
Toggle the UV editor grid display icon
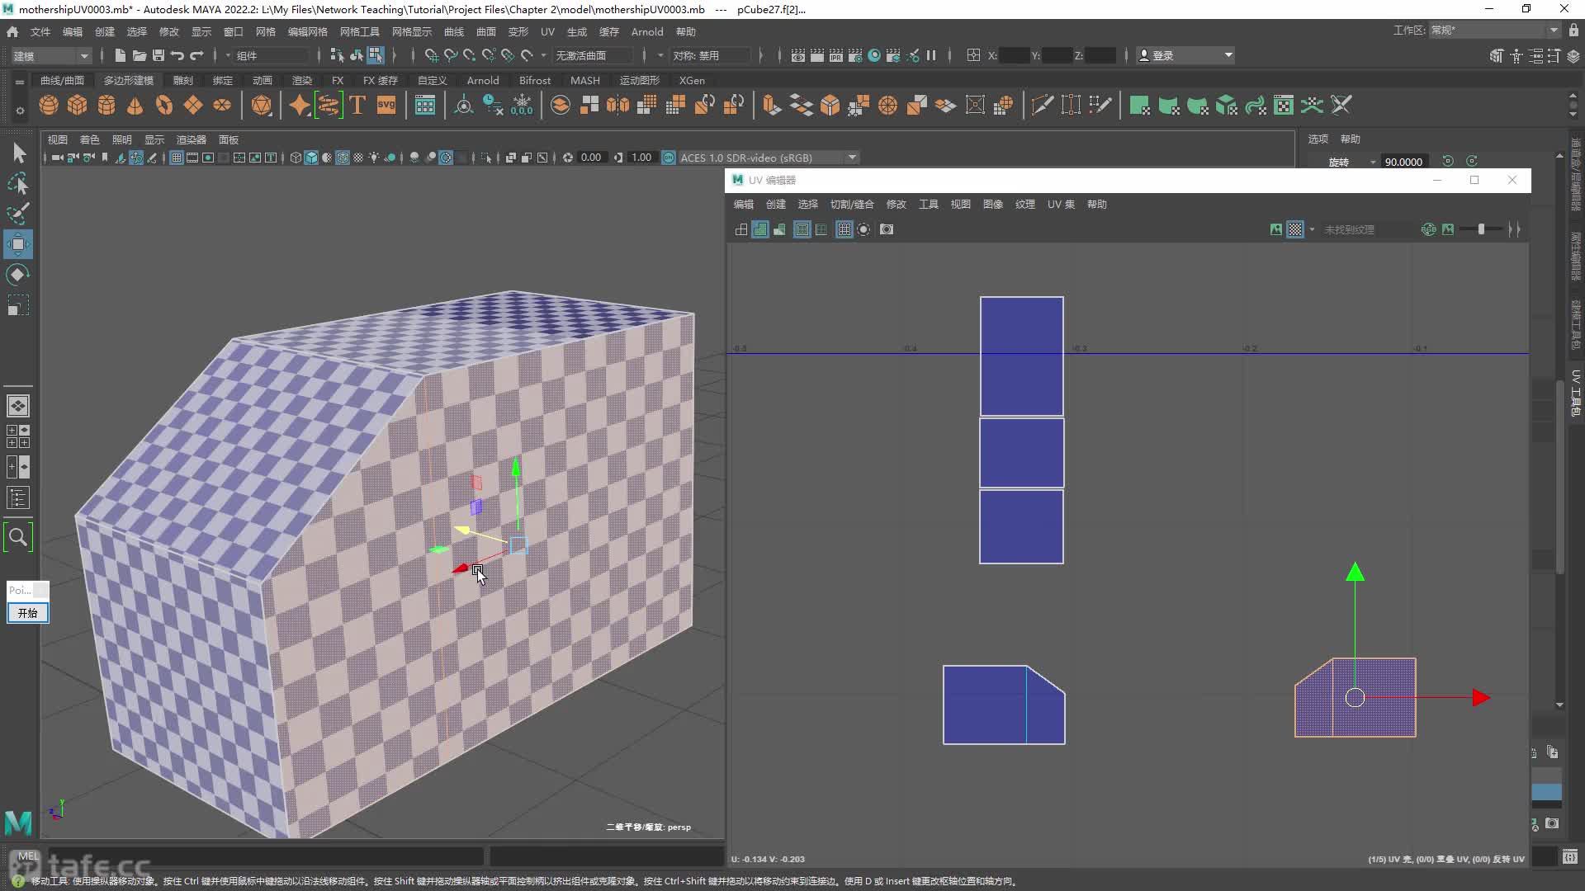click(x=844, y=229)
